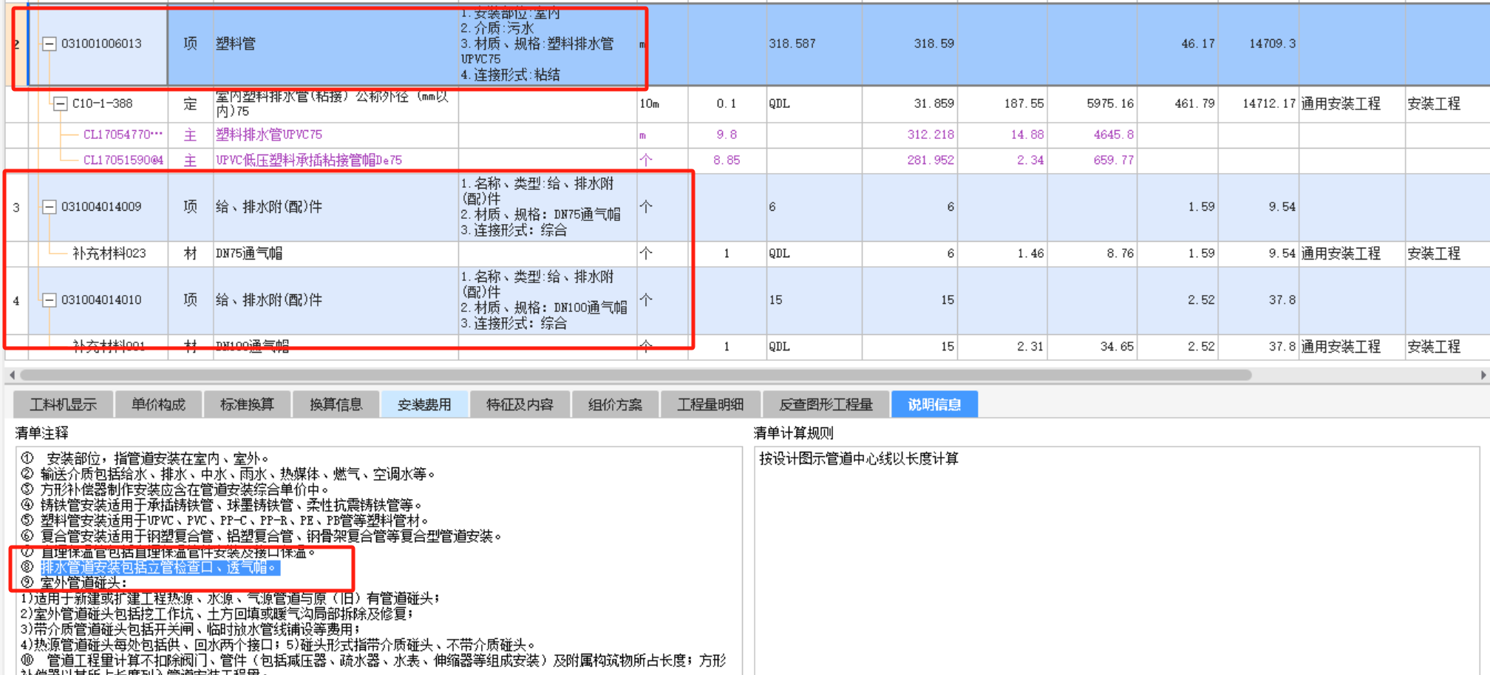
Task: Click DN100通气帽 feature description cell
Action: [x=547, y=300]
